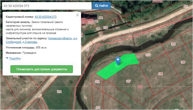193x110 pixels.
Task: Select parcel 108 on the map
Action: pyautogui.click(x=160, y=74)
